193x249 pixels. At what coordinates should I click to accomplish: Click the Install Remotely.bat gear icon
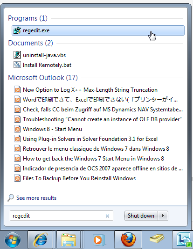[x=17, y=65]
